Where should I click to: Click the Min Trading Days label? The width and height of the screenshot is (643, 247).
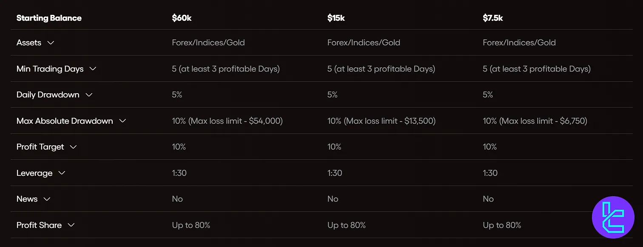point(50,69)
